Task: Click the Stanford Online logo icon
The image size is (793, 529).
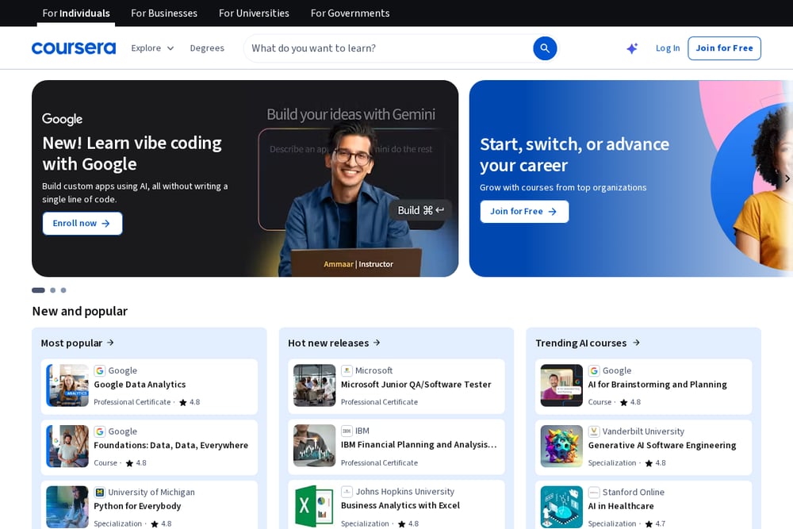Action: 594,492
